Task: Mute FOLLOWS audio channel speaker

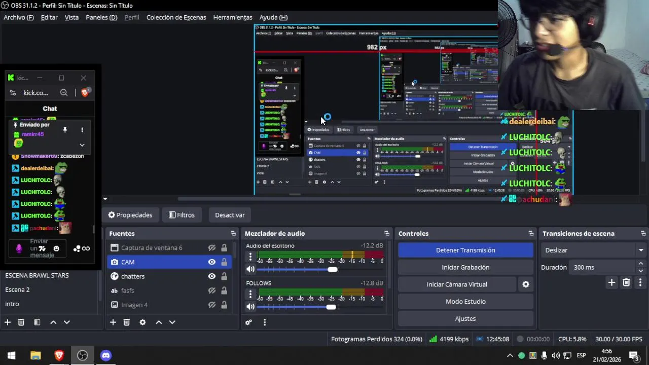Action: 250,307
